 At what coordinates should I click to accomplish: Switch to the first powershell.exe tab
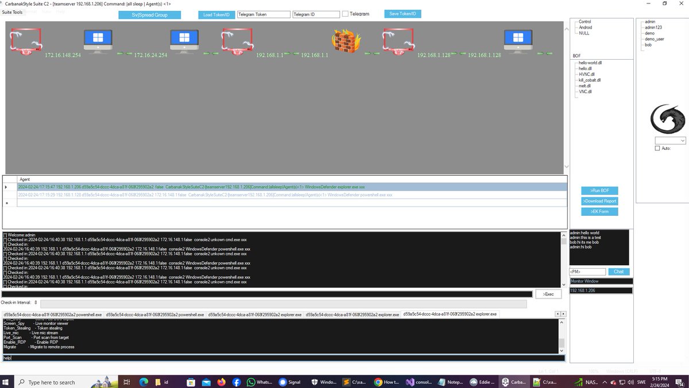pos(53,315)
